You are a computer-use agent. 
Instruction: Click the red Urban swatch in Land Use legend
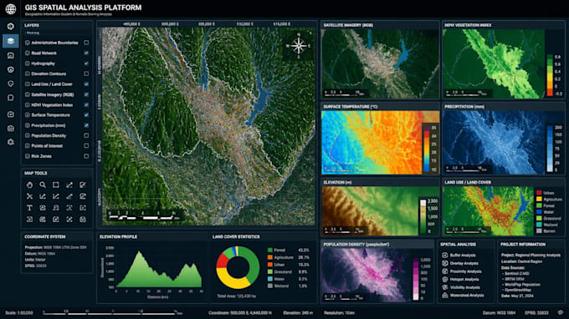click(x=539, y=193)
